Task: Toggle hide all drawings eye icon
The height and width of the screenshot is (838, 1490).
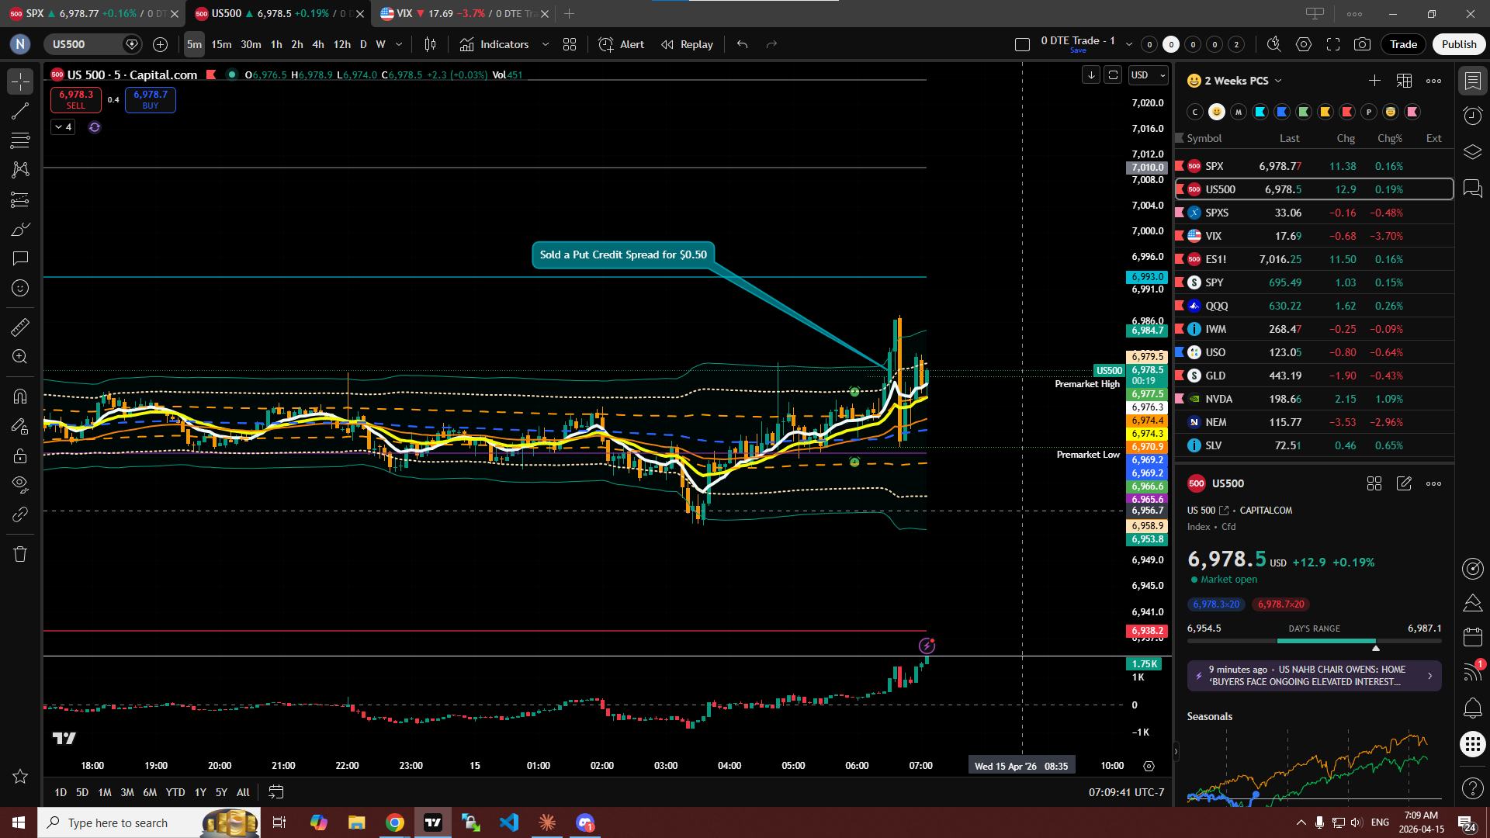Action: point(20,485)
